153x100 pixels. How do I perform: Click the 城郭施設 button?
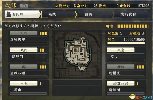coord(121,83)
